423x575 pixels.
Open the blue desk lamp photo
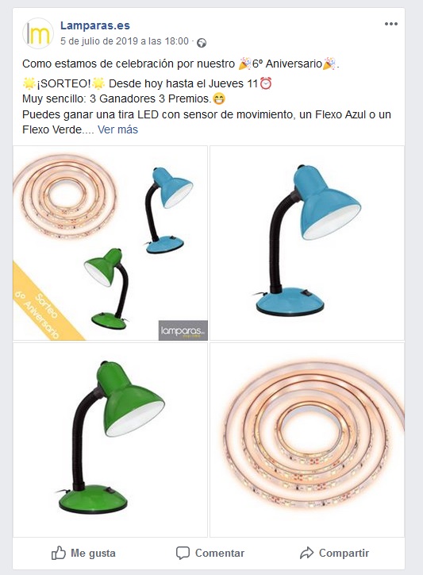coord(307,243)
